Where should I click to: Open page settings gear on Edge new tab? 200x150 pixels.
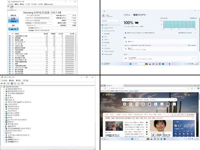(x=189, y=95)
